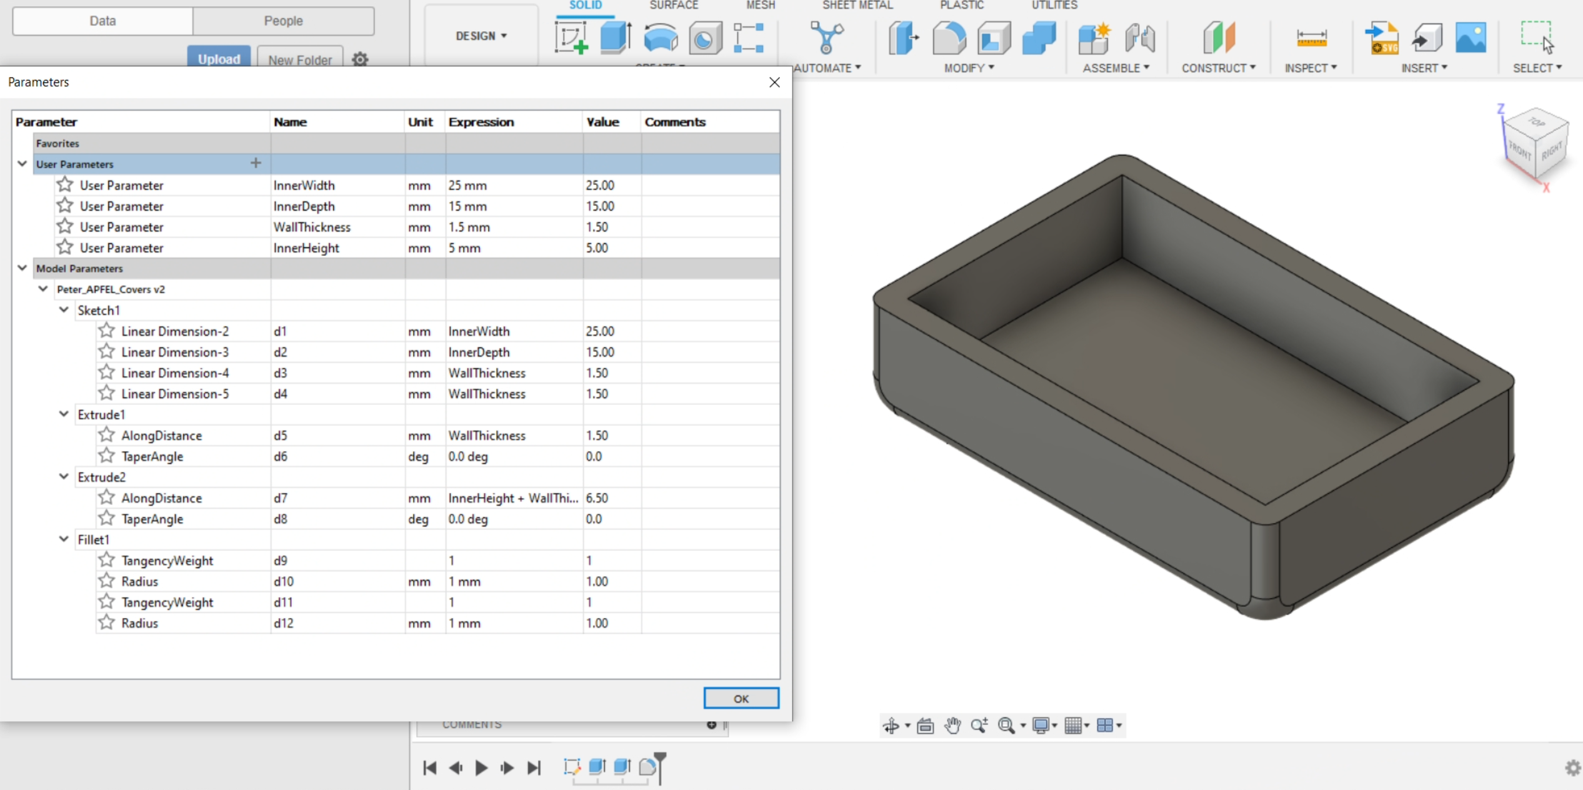
Task: Favorite the InnerWidth user parameter star
Action: (65, 185)
